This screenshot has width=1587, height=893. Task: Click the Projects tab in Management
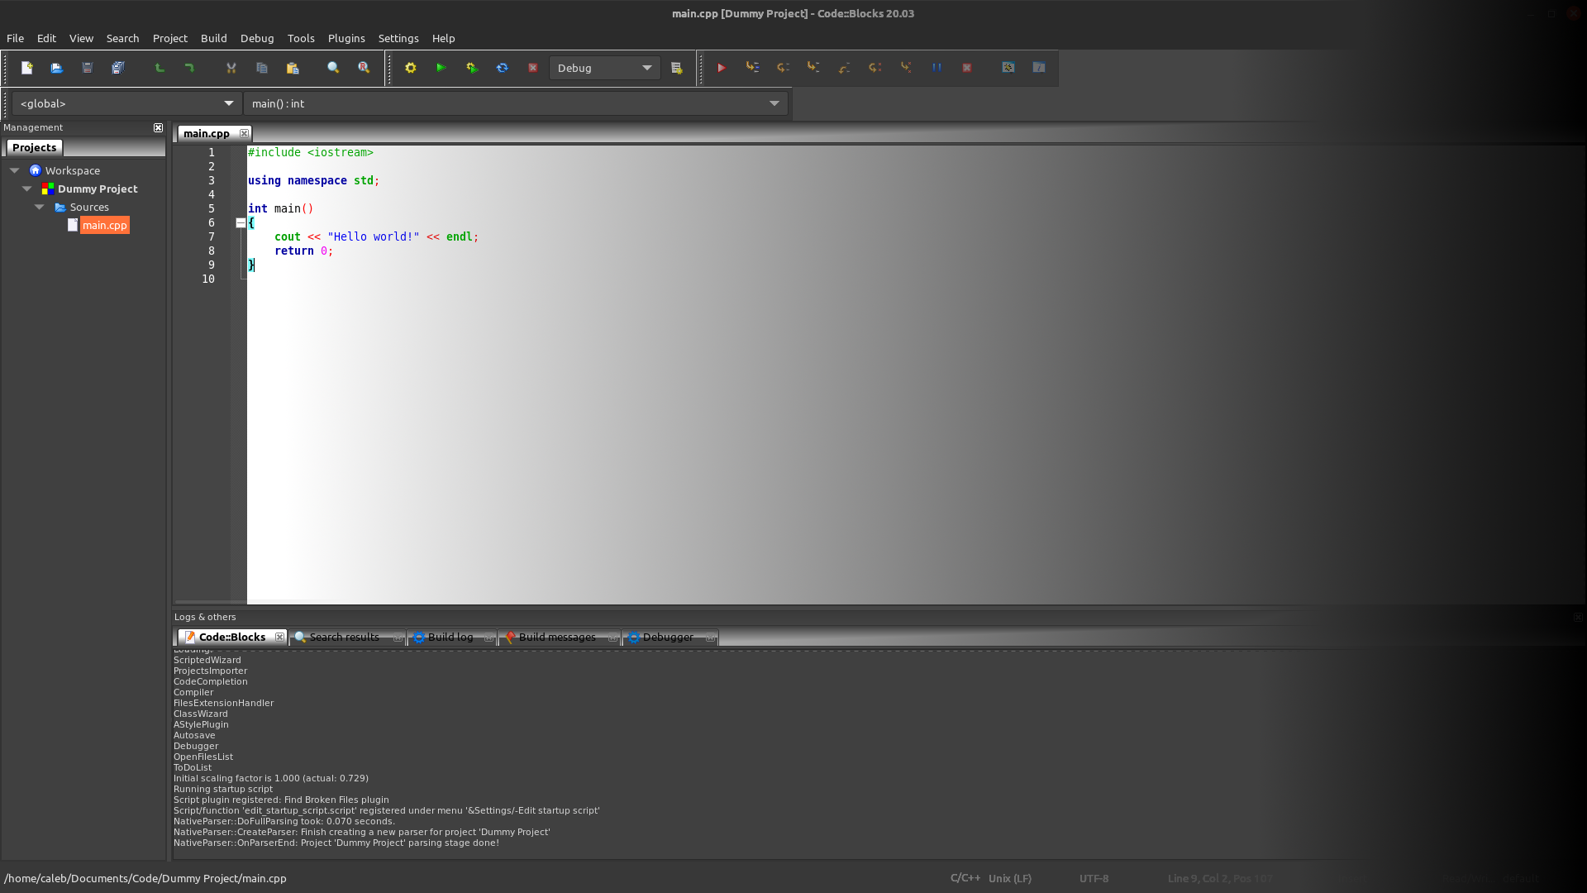click(34, 147)
